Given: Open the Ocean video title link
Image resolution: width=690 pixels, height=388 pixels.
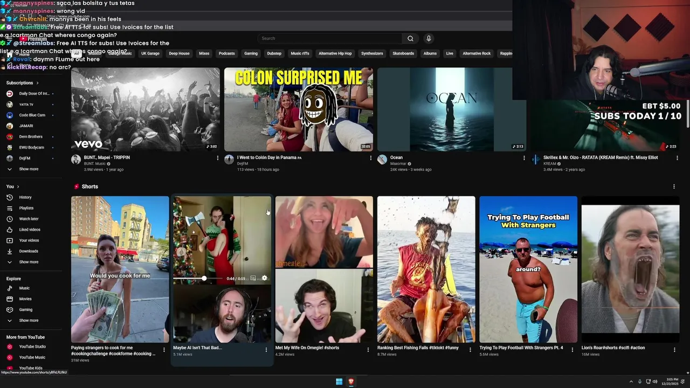Looking at the screenshot, I should click(x=396, y=157).
